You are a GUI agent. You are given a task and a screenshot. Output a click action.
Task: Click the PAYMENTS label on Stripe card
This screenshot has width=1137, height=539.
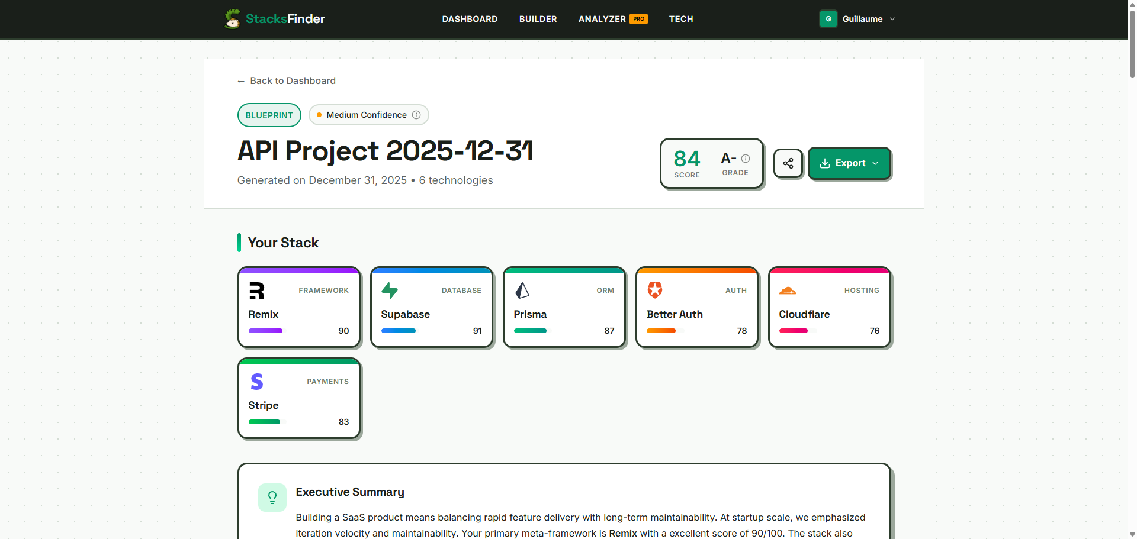[328, 382]
